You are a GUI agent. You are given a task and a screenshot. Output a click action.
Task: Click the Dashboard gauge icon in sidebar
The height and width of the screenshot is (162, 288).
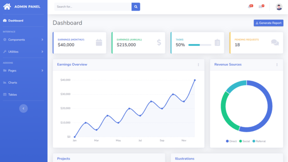[x=5, y=21]
